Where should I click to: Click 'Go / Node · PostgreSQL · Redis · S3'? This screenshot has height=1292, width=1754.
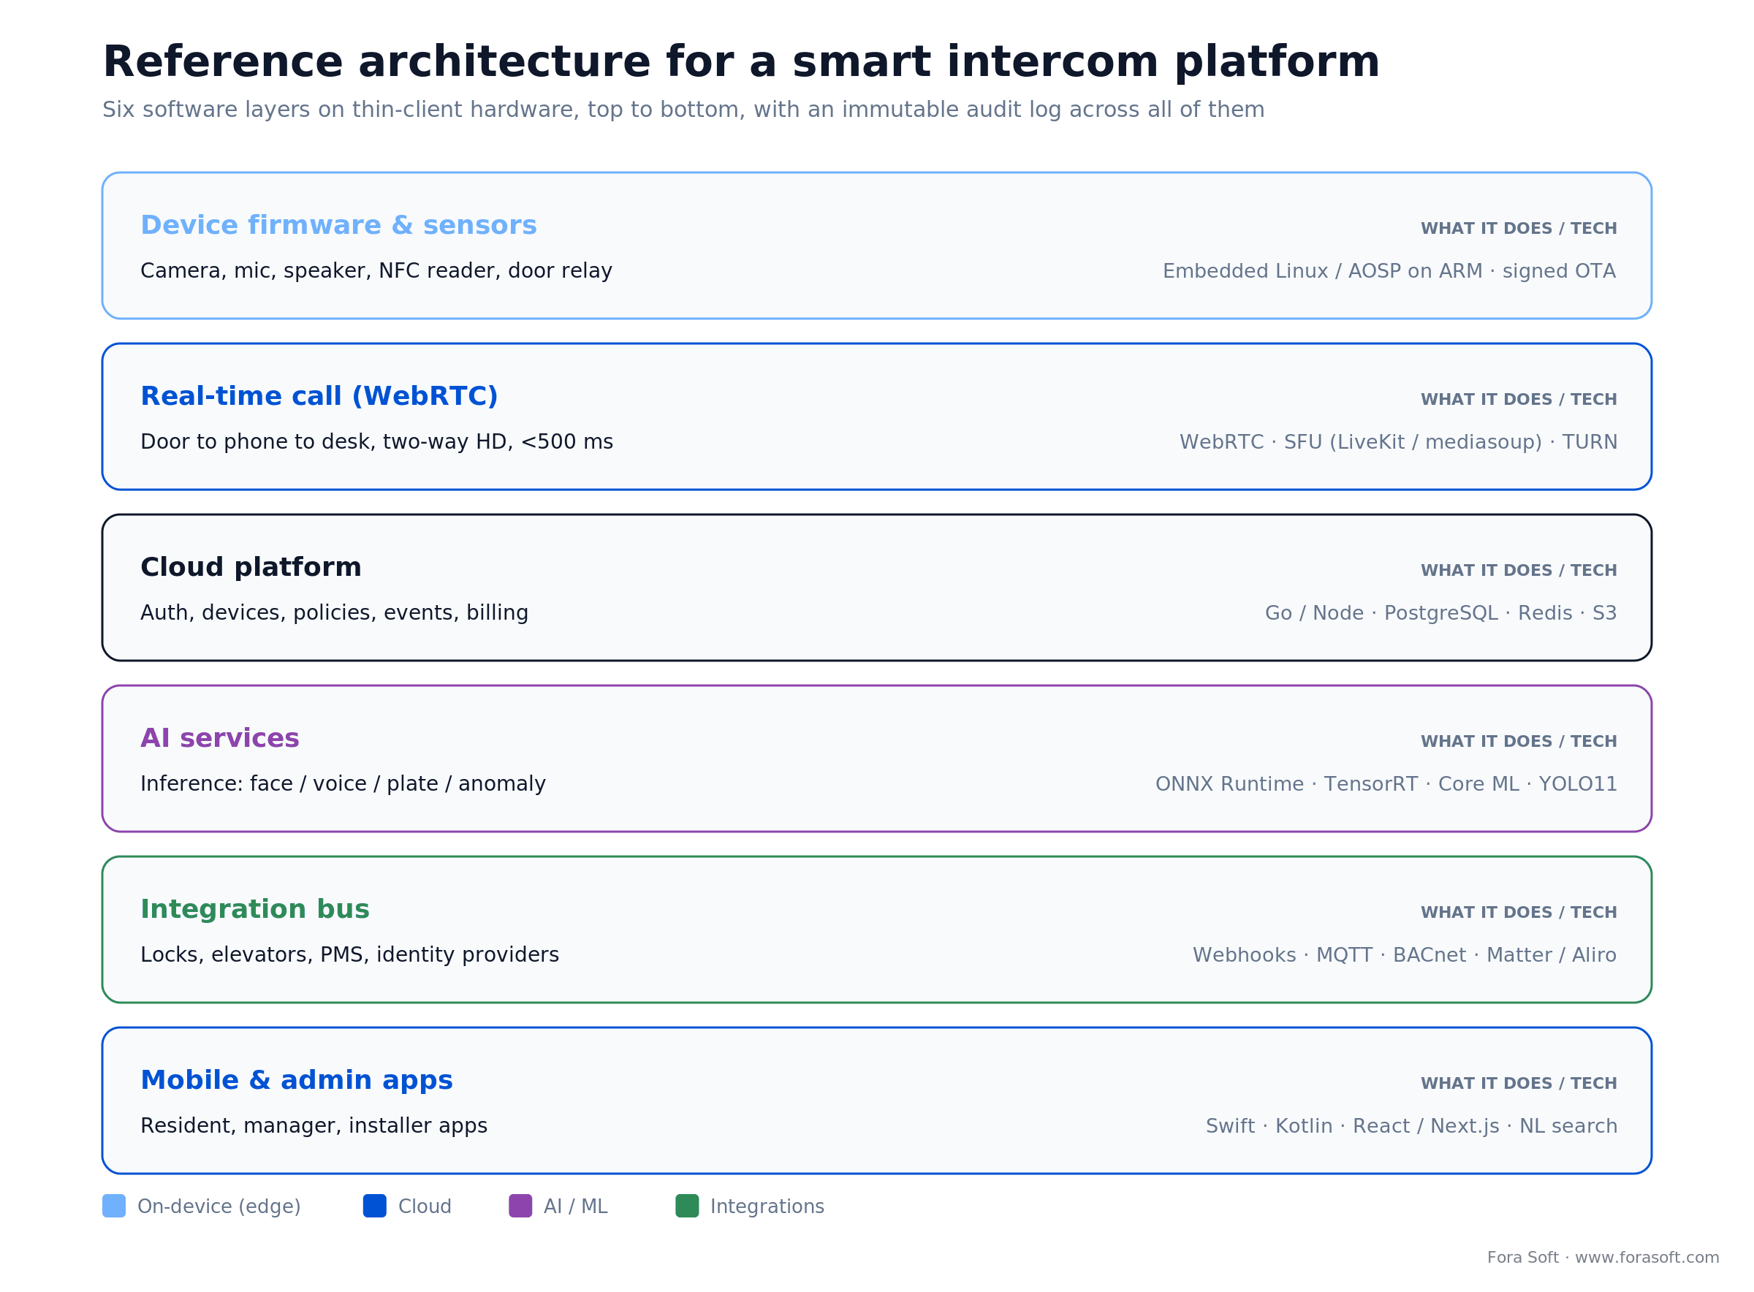[1441, 613]
